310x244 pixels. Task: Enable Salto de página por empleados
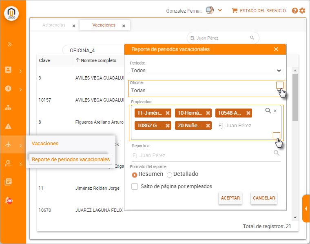(135, 186)
